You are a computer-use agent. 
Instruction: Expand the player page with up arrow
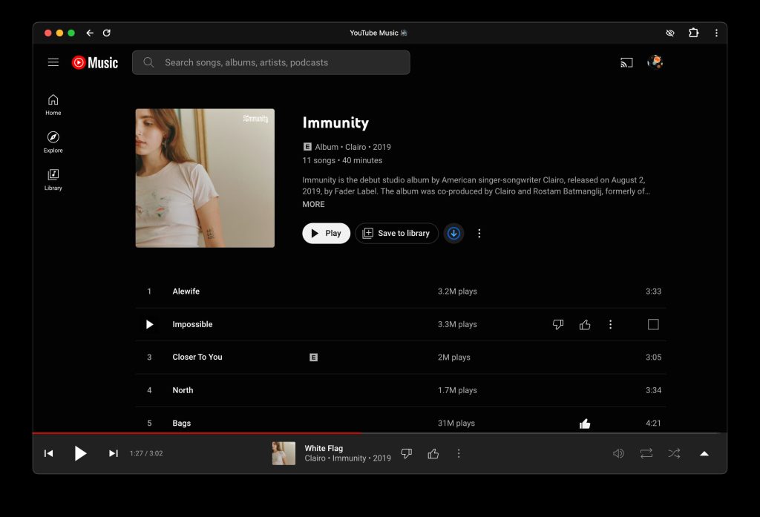tap(704, 453)
